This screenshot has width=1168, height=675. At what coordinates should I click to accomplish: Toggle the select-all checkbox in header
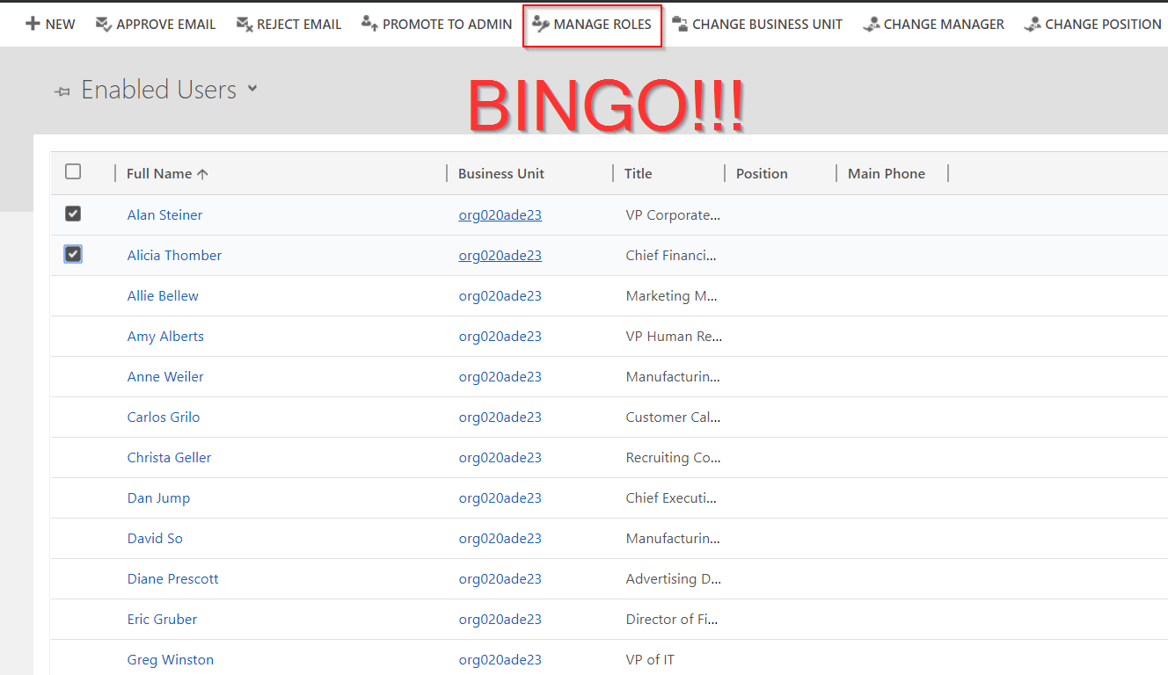73,172
